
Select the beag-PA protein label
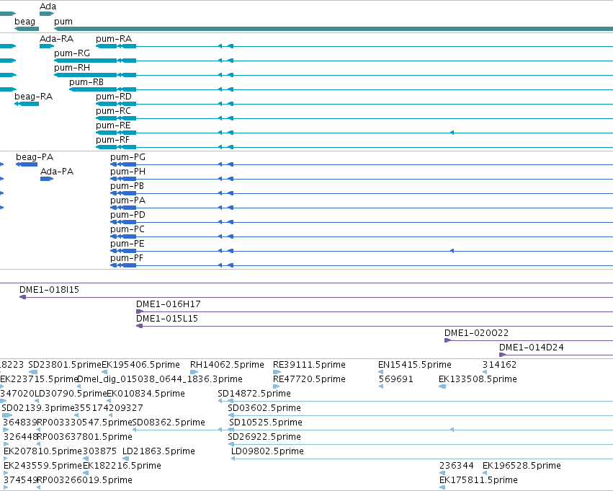(35, 157)
